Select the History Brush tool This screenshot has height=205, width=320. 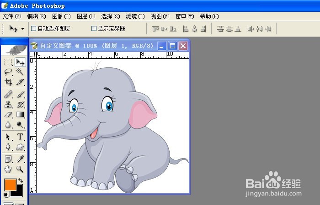20,104
